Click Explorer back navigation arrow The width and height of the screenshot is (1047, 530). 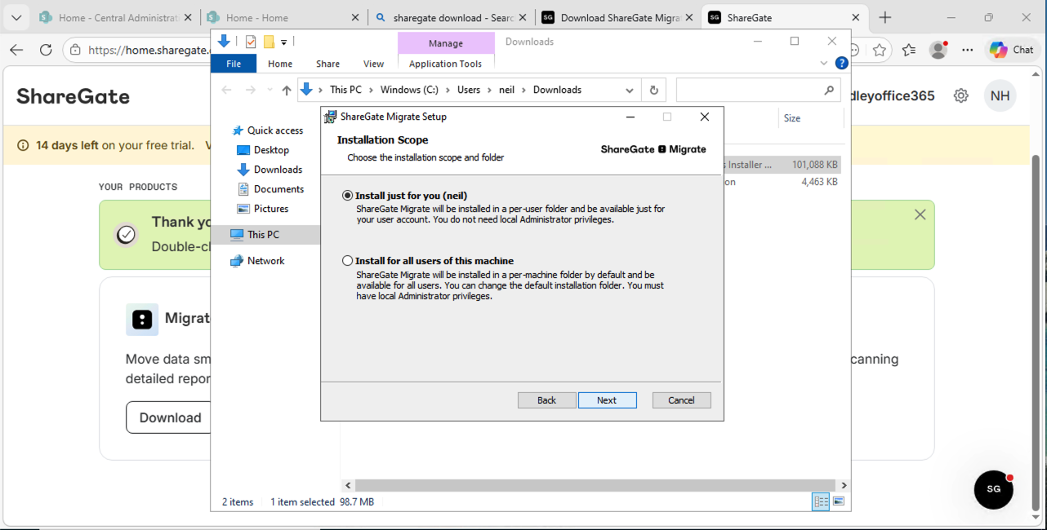tap(227, 90)
